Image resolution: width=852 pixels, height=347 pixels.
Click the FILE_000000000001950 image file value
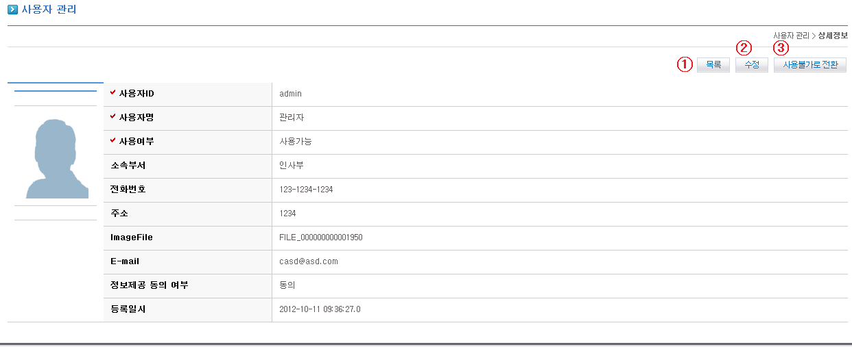(x=321, y=237)
